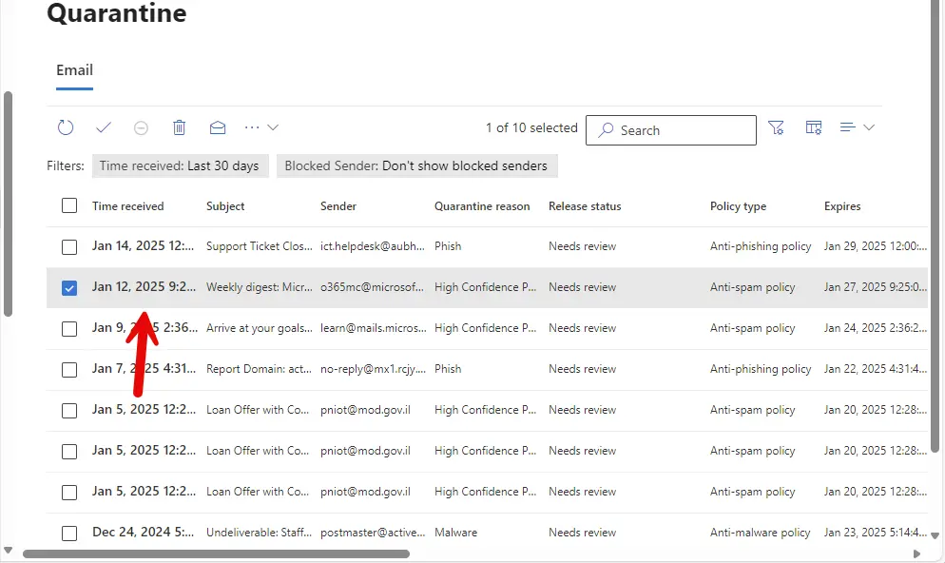Click the Blocked Sender filter chip

click(x=416, y=165)
